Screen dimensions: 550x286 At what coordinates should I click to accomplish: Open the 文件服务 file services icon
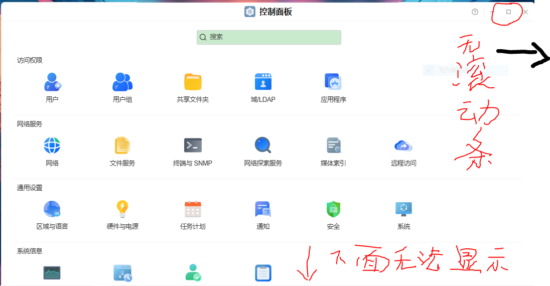[122, 146]
